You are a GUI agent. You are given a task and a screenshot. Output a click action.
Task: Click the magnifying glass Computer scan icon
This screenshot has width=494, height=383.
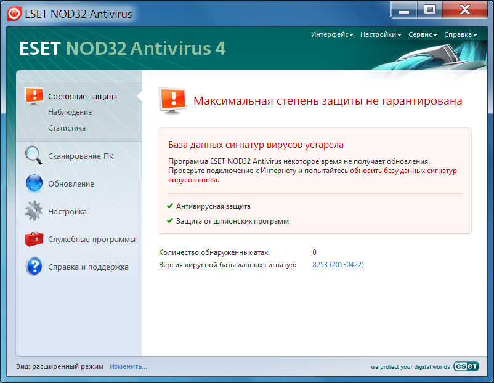(34, 155)
